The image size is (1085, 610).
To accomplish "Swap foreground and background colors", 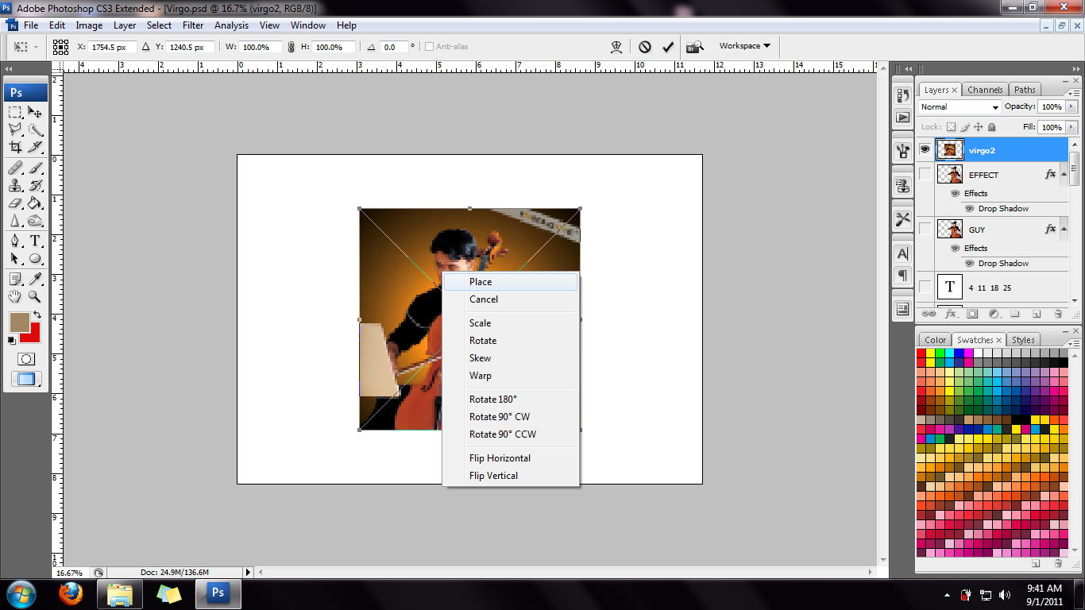I will pyautogui.click(x=37, y=315).
